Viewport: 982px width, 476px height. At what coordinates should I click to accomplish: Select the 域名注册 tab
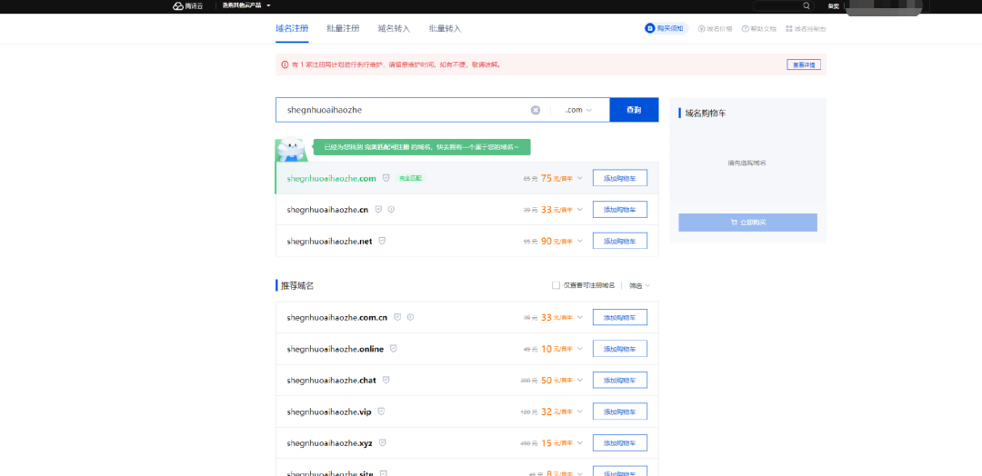292,29
